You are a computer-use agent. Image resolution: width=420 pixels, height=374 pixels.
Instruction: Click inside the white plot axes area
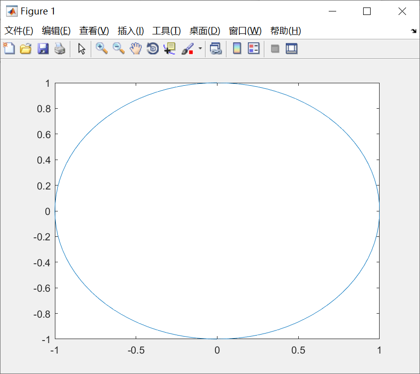pyautogui.click(x=217, y=211)
